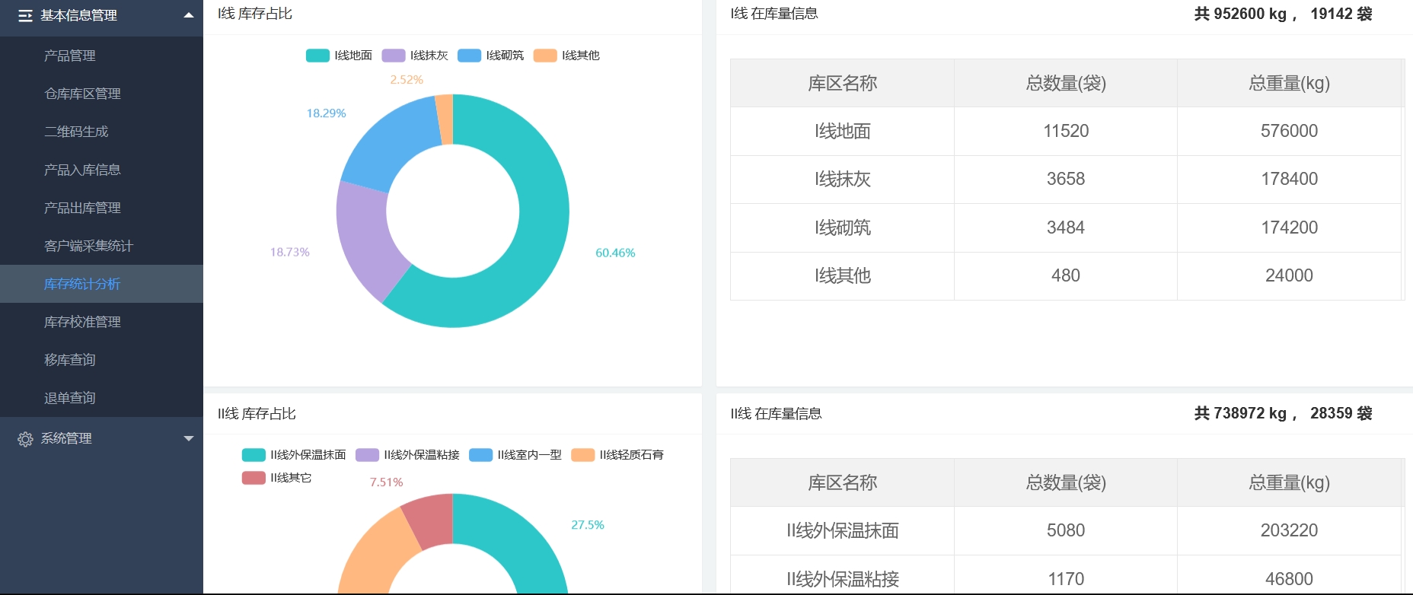1413x595 pixels.
Task: Toggle the I线其他 legend swatch
Action: click(545, 56)
